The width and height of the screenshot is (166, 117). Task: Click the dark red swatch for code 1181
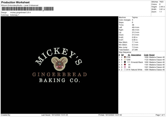[125, 65]
